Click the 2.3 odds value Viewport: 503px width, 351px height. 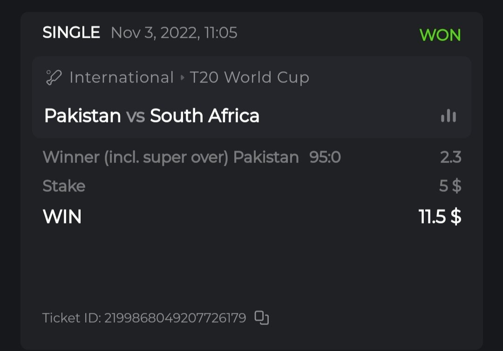click(450, 157)
